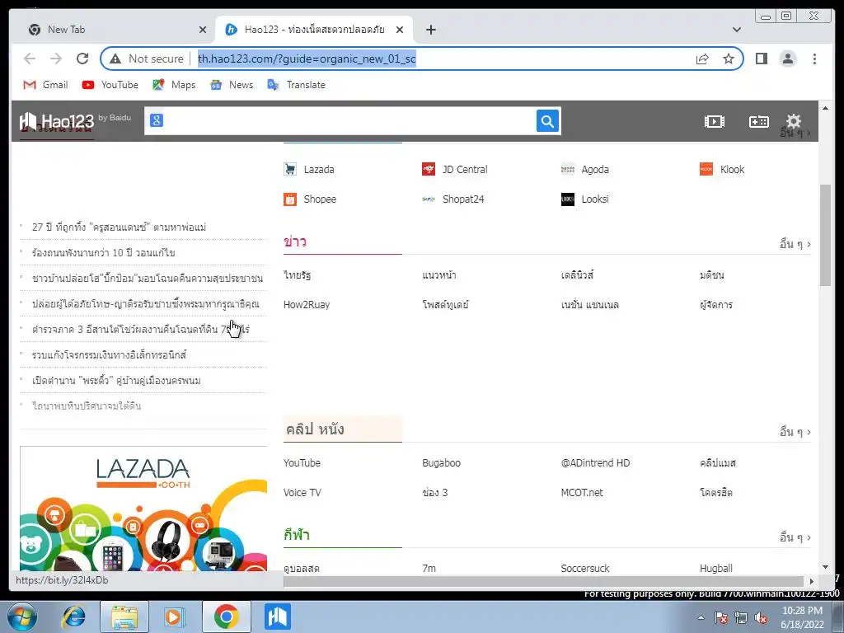
Task: Open Chrome three-dot menu
Action: pyautogui.click(x=814, y=59)
